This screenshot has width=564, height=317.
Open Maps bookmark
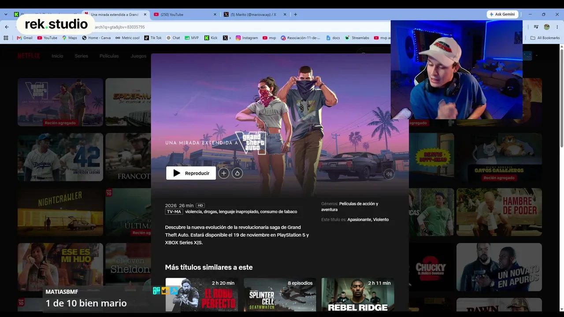70,38
